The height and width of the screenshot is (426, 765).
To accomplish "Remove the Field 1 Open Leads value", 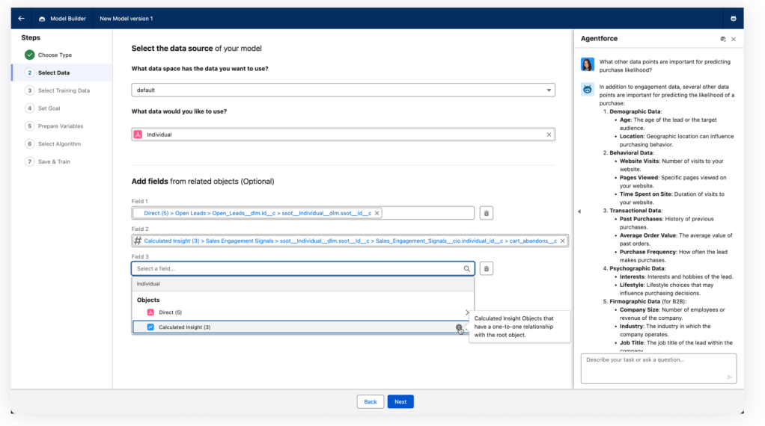I will pos(377,213).
